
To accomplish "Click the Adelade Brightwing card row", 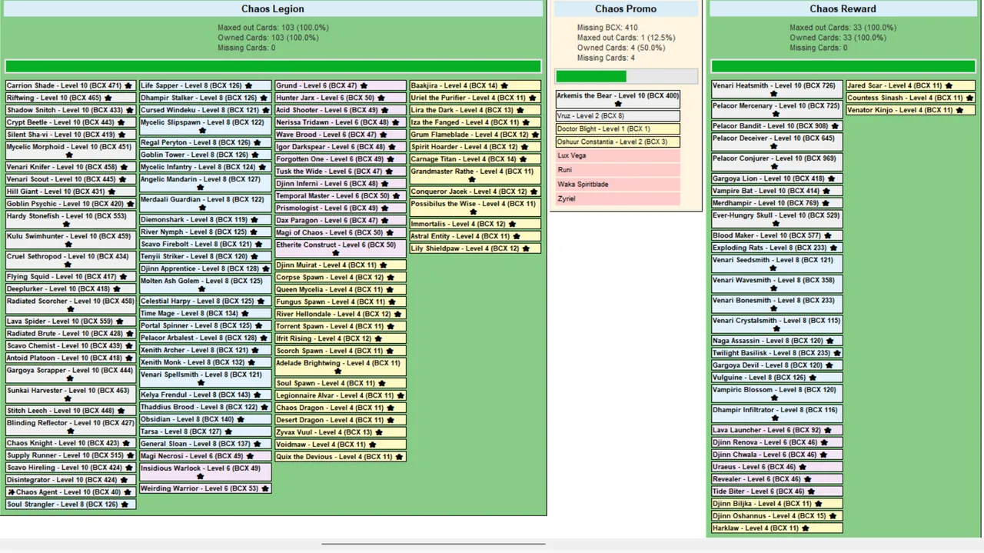I will [341, 367].
